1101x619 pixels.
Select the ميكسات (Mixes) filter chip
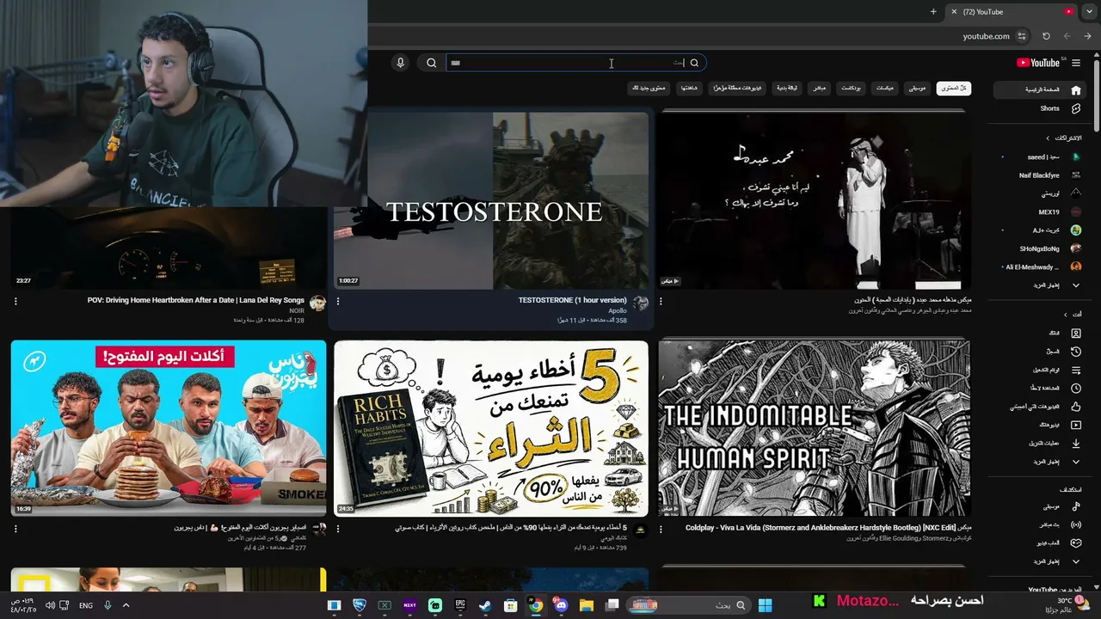(x=884, y=88)
